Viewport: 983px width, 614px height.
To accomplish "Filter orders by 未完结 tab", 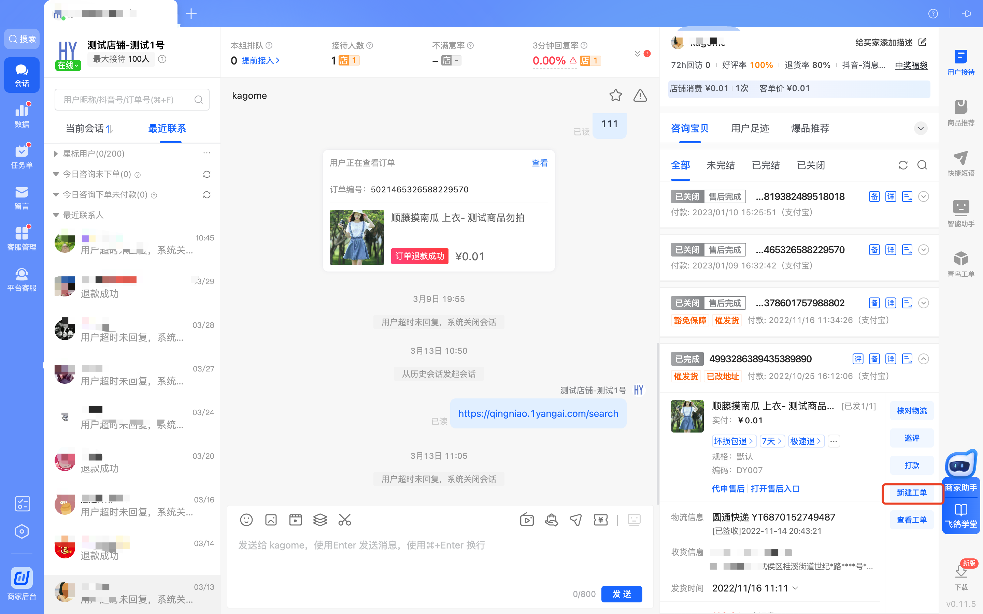I will [720, 165].
